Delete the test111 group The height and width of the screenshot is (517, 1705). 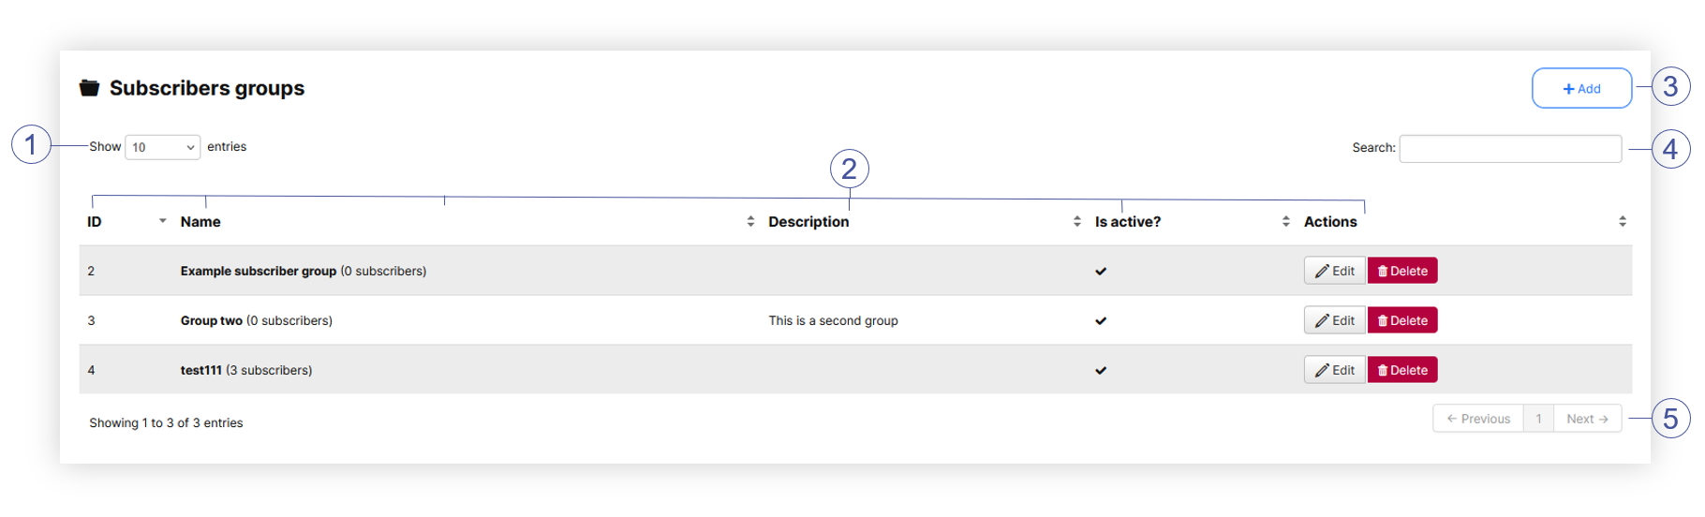click(x=1402, y=370)
